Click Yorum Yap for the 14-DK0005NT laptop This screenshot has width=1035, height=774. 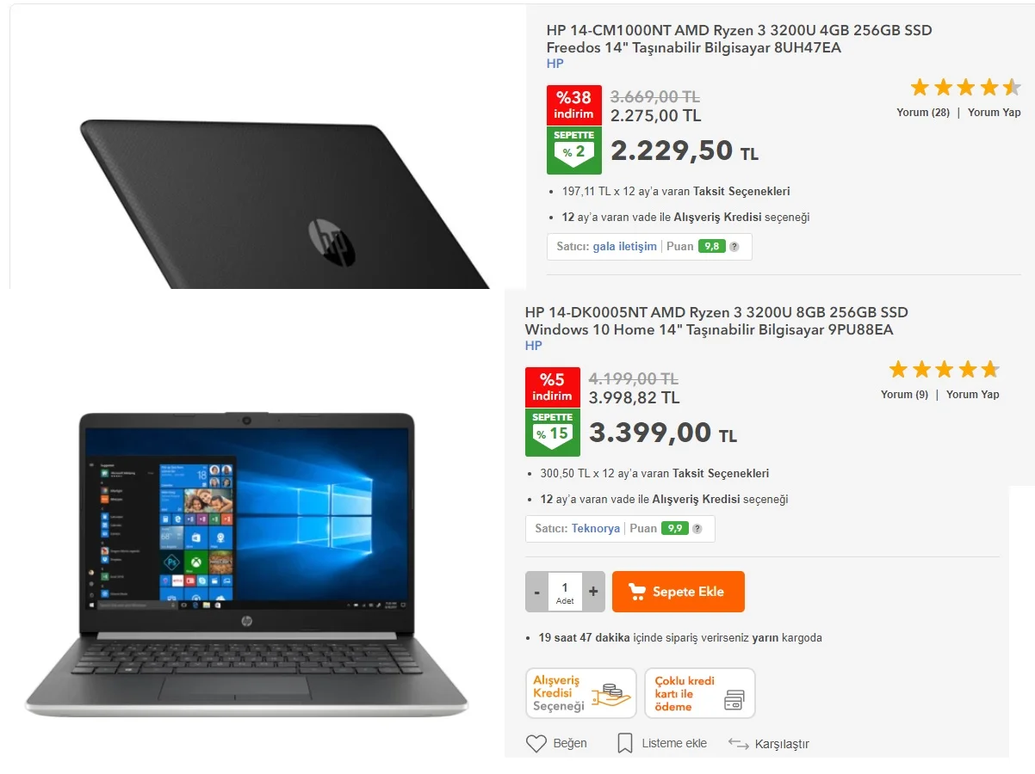pyautogui.click(x=973, y=395)
